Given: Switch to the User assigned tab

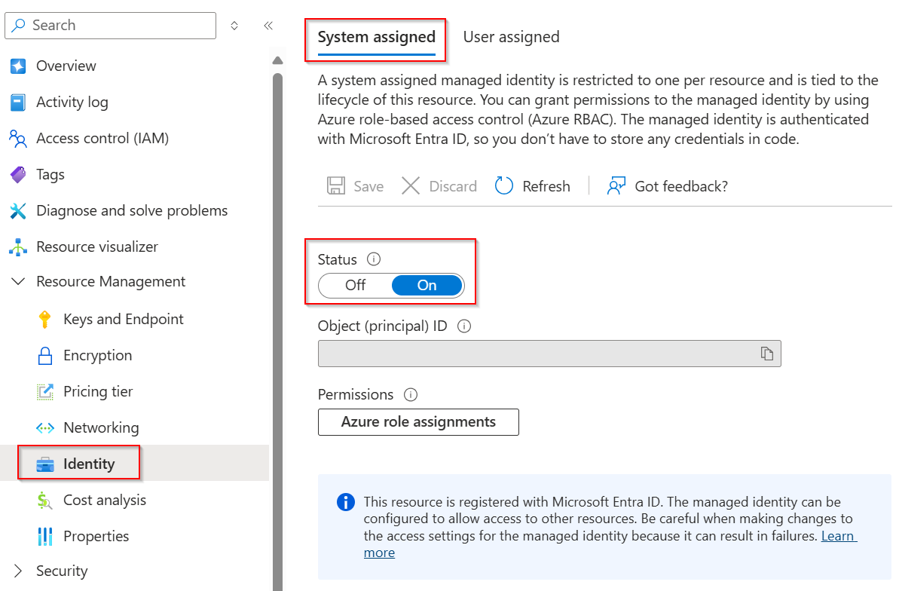Looking at the screenshot, I should click(511, 37).
